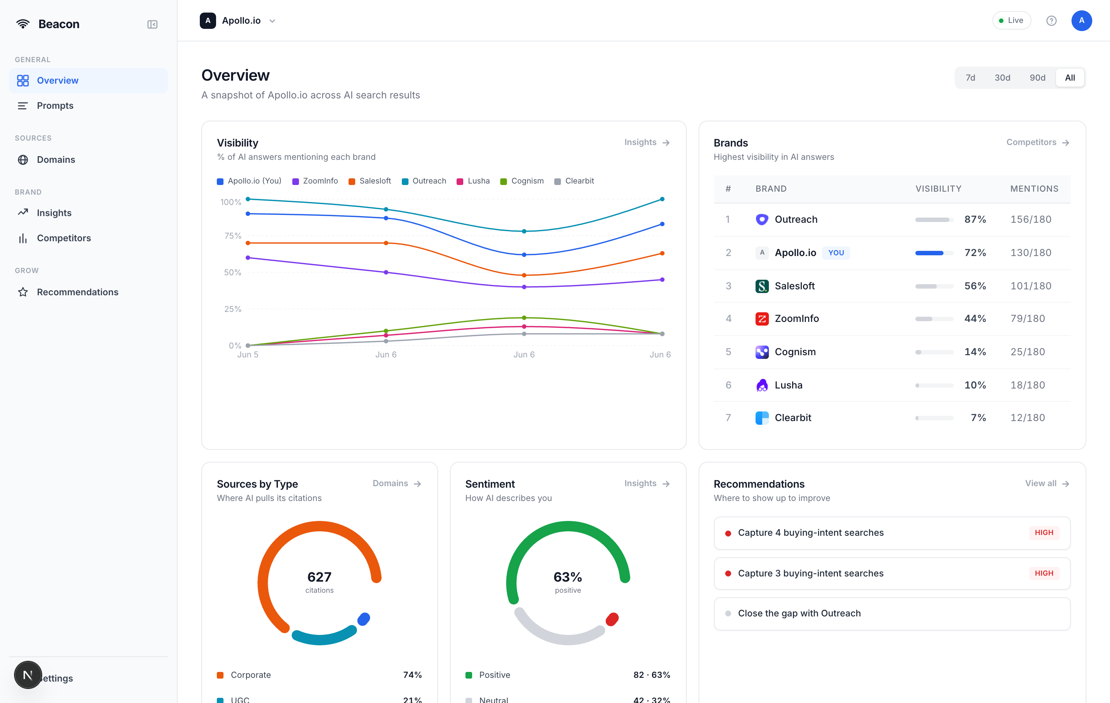The width and height of the screenshot is (1110, 703).
Task: Click the Beacon wifi logo icon
Action: pyautogui.click(x=23, y=24)
